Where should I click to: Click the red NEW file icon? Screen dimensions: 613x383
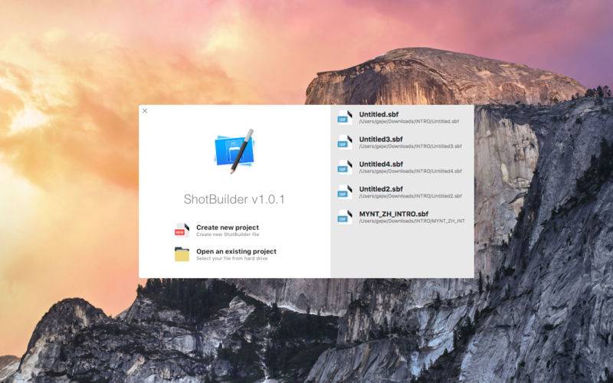coord(182,231)
